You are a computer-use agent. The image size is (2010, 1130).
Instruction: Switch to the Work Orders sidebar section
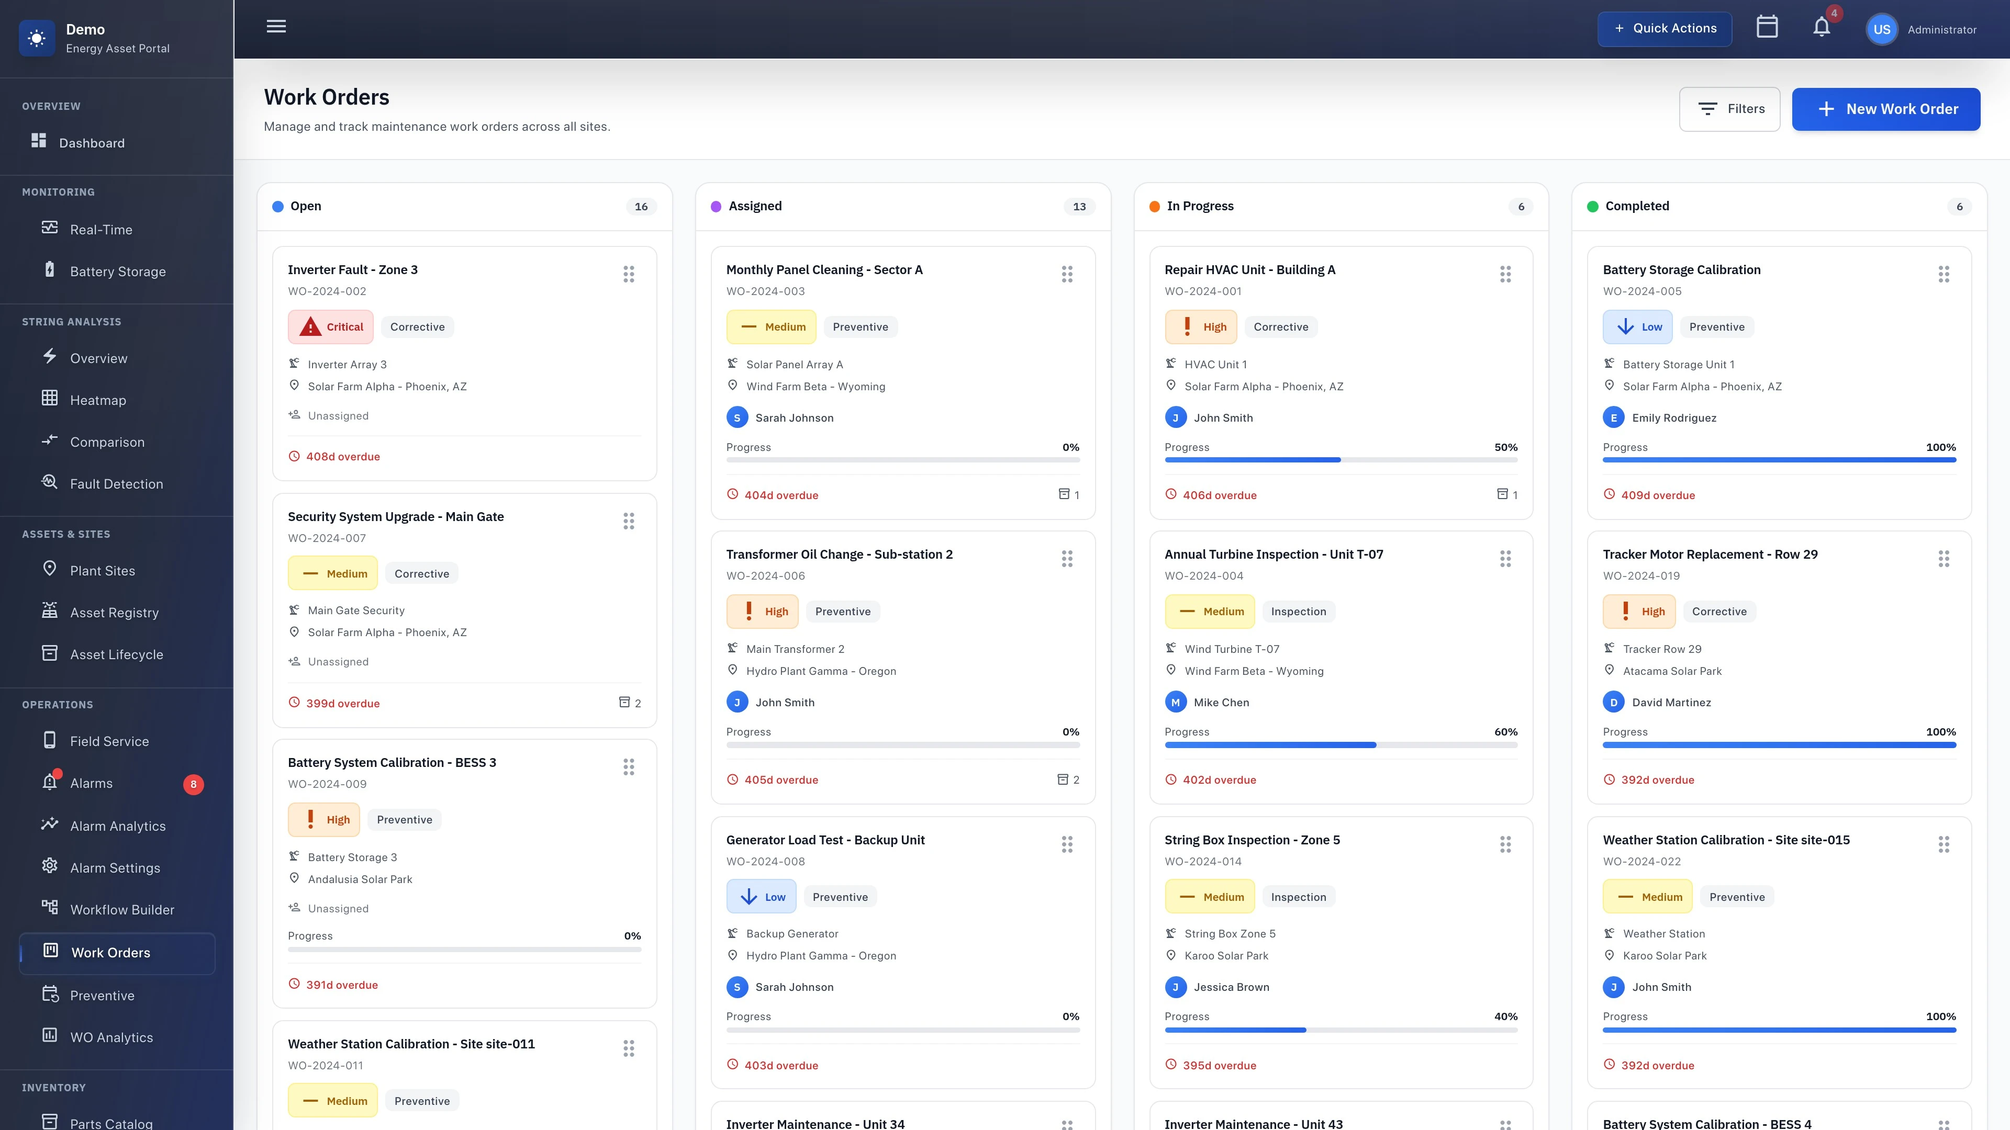click(111, 952)
